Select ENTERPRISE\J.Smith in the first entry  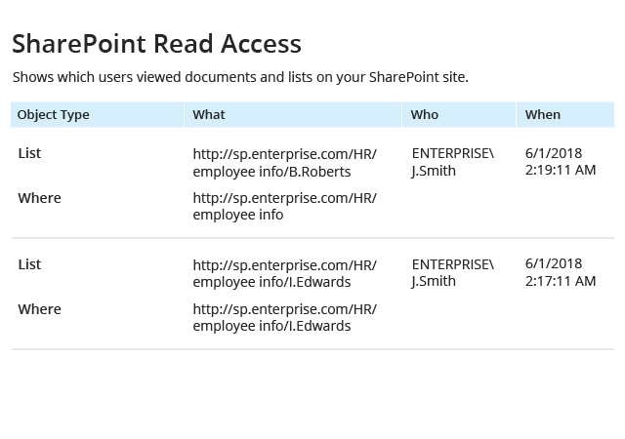pos(453,162)
